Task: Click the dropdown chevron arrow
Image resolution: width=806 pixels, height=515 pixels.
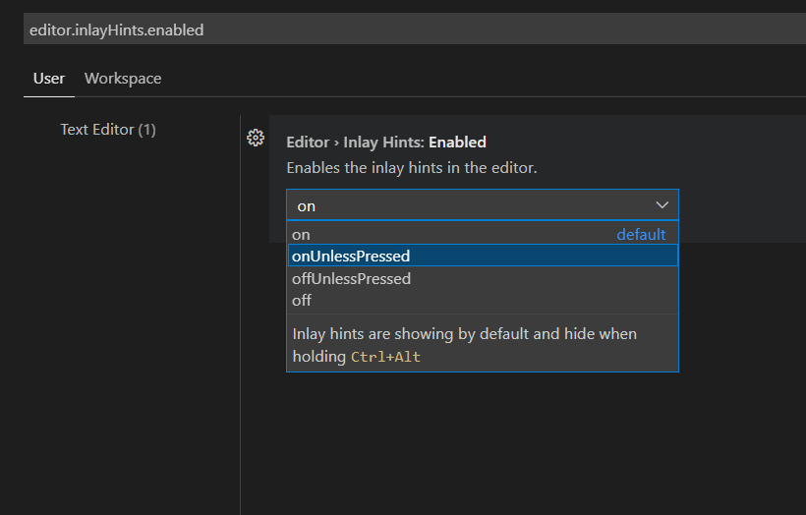Action: pos(662,204)
